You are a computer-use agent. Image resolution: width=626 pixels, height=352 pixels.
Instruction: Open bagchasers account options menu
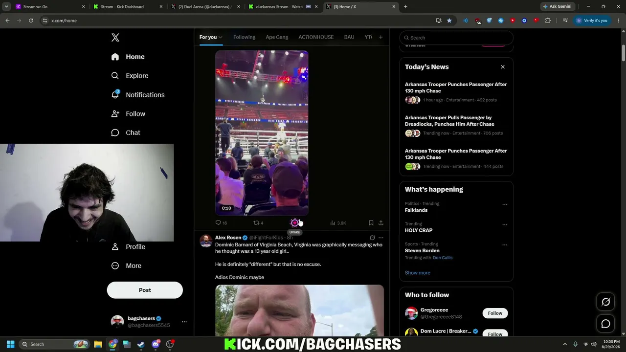click(x=184, y=322)
